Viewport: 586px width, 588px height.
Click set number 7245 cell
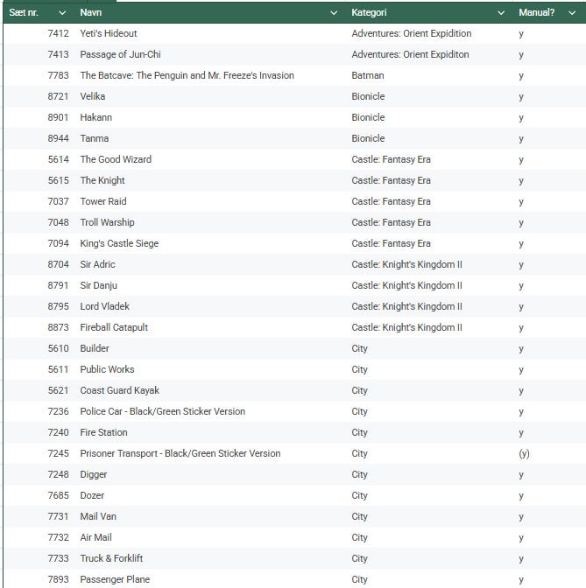39,453
